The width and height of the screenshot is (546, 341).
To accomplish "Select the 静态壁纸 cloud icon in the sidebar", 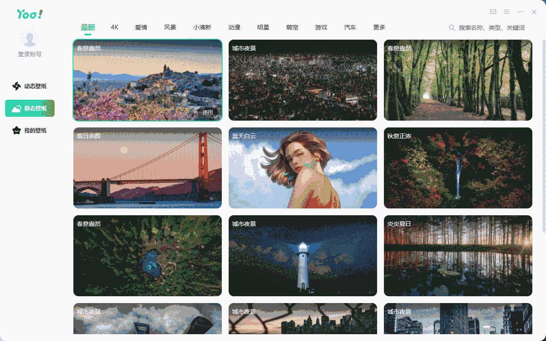I will tap(17, 108).
